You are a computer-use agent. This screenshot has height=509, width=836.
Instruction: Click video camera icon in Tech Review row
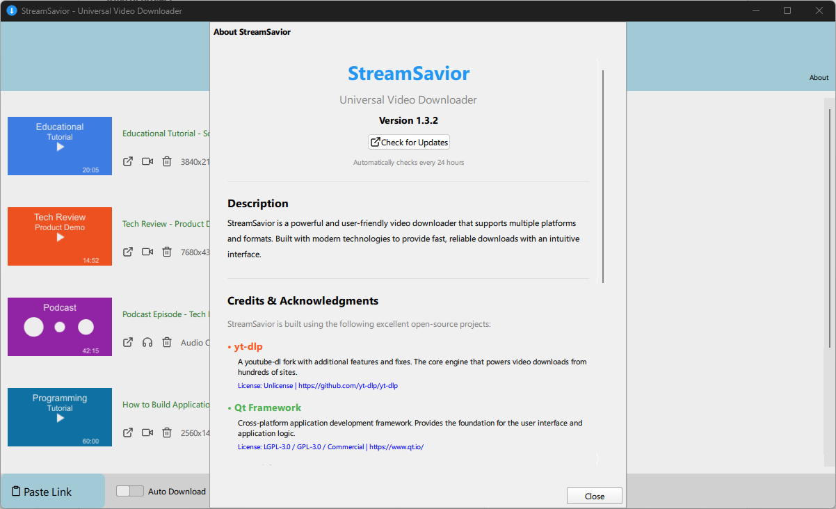147,252
